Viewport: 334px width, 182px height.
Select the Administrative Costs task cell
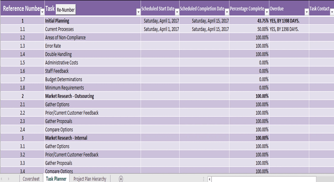click(93, 63)
